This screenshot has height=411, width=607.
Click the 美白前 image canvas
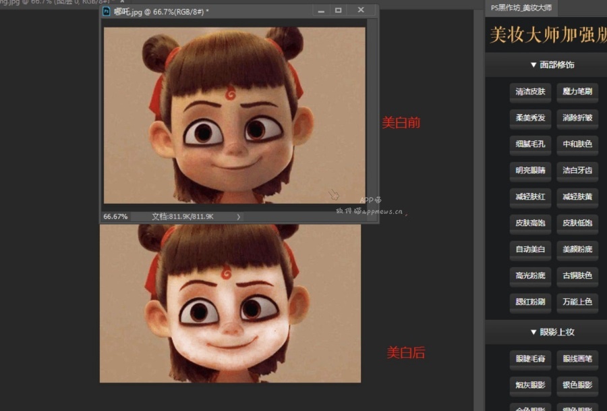pyautogui.click(x=235, y=115)
